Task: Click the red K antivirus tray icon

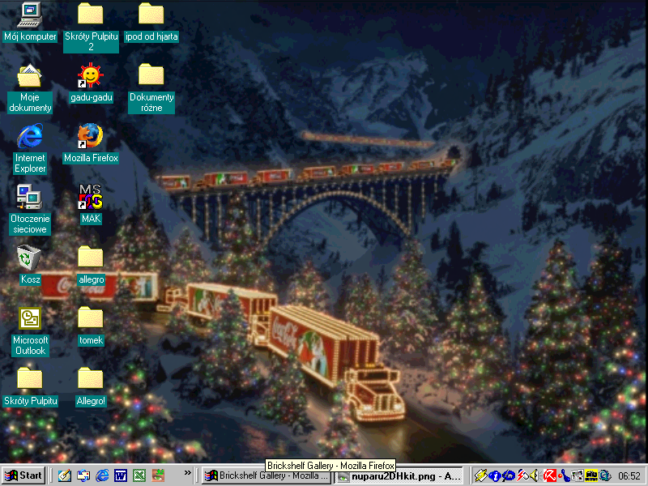Action: pyautogui.click(x=550, y=476)
